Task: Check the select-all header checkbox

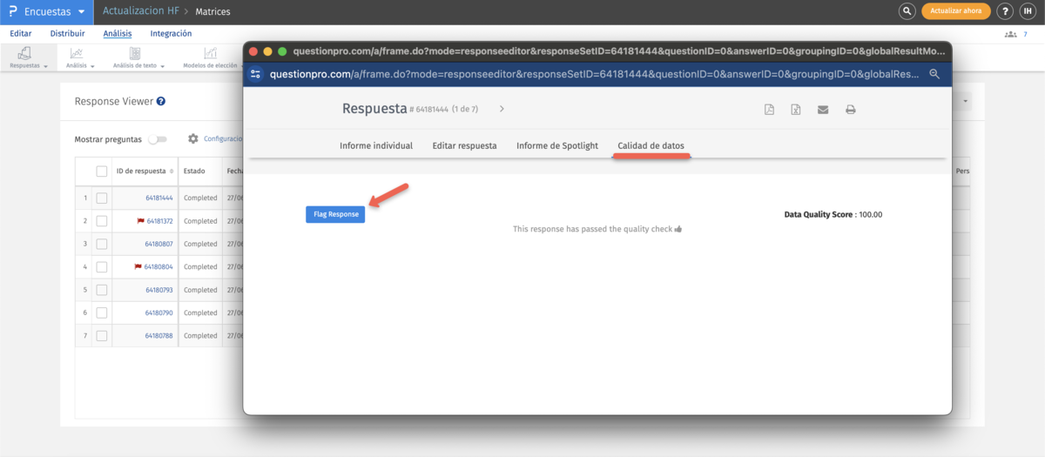Action: (x=102, y=171)
